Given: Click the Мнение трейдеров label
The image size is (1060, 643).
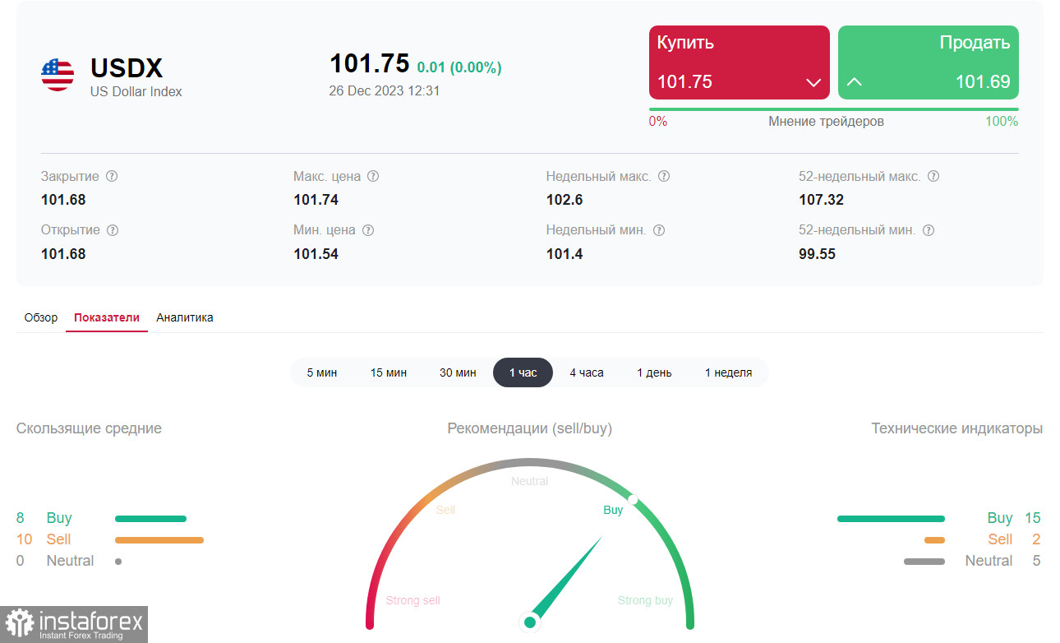Looking at the screenshot, I should [x=826, y=122].
